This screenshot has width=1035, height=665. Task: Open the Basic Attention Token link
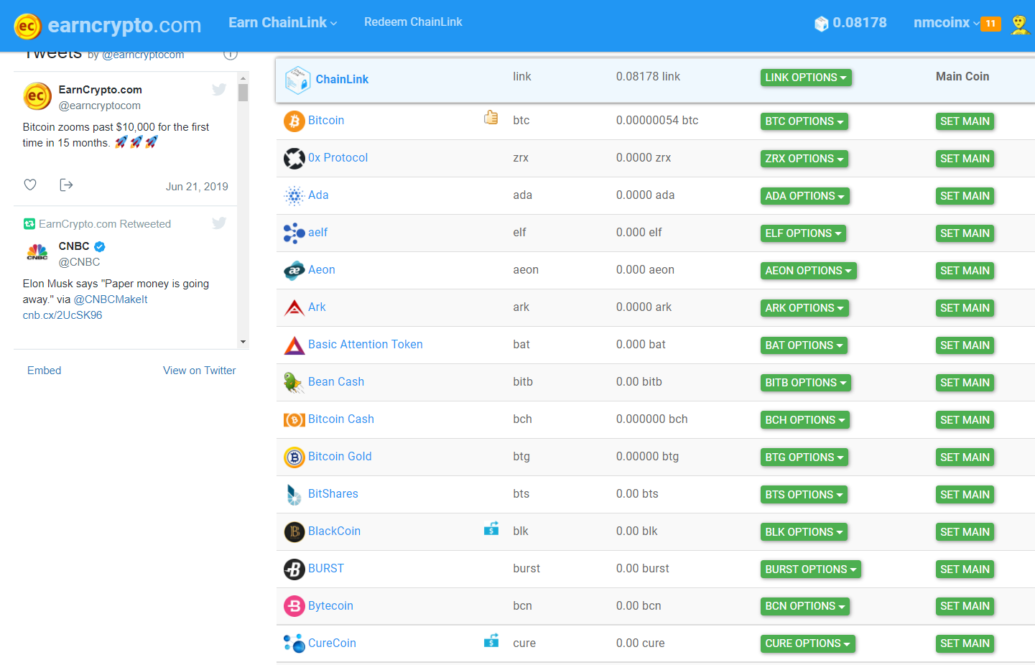(x=366, y=345)
